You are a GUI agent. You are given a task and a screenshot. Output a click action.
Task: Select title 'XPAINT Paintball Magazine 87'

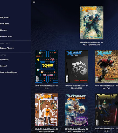coord(77,86)
